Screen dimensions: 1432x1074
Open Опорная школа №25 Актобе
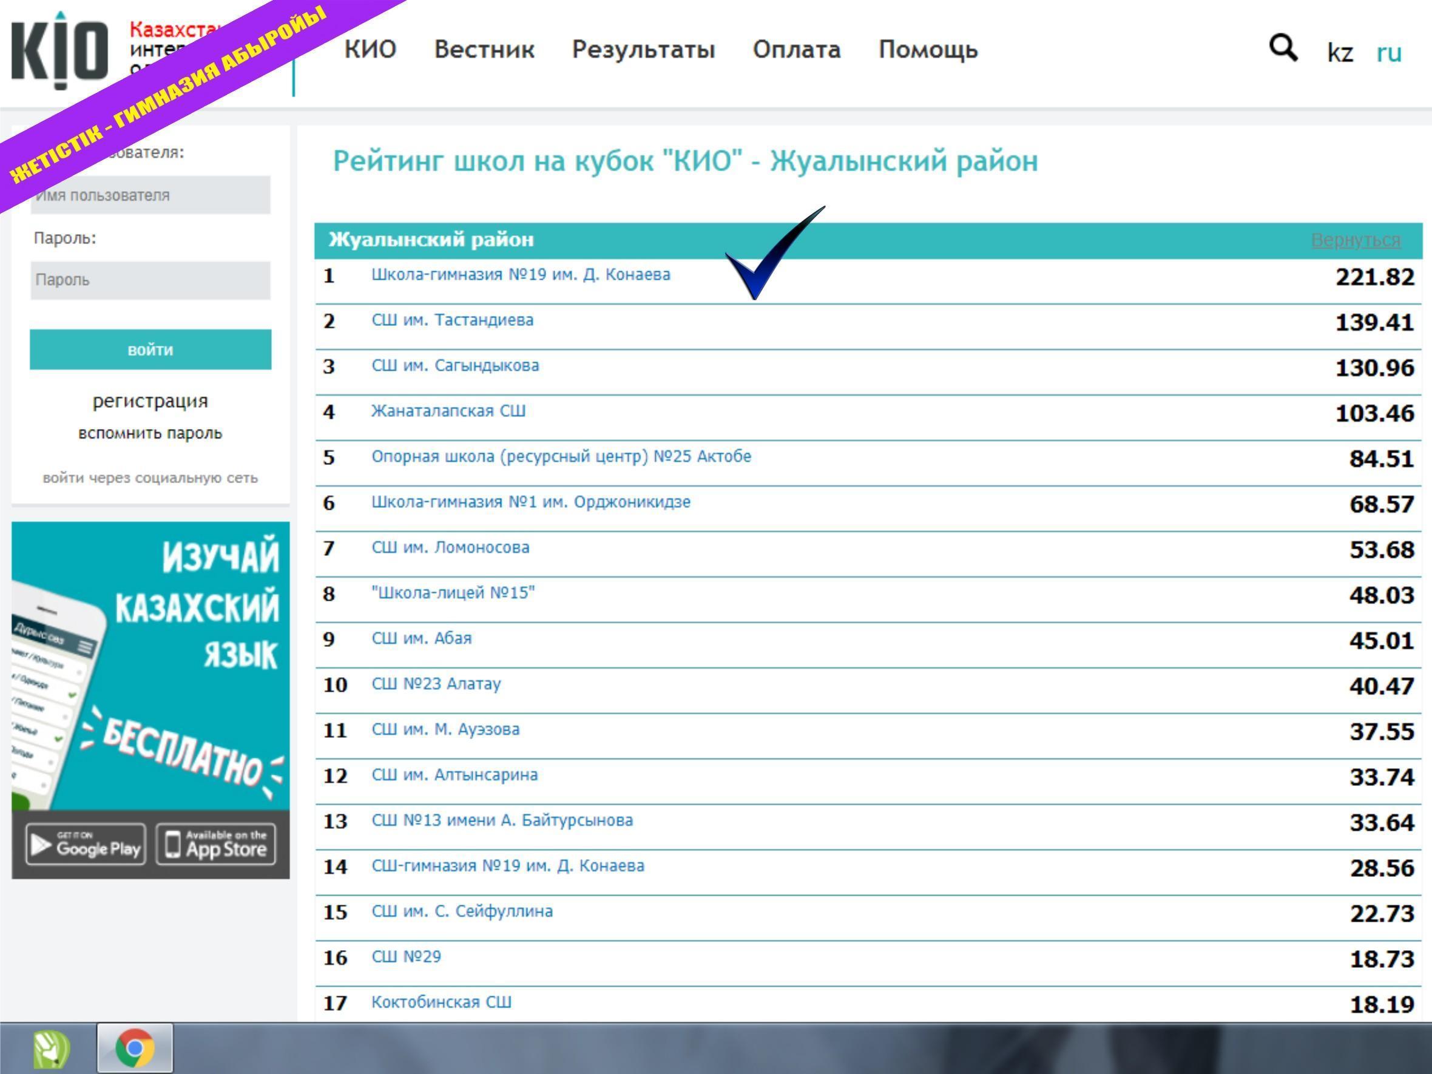561,456
